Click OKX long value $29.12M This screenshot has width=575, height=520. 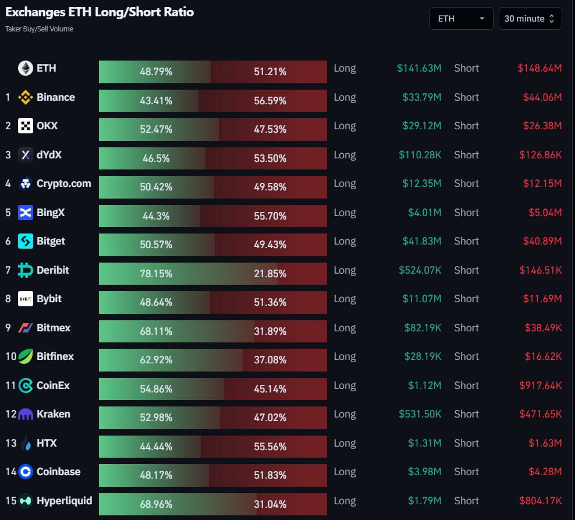click(x=422, y=126)
